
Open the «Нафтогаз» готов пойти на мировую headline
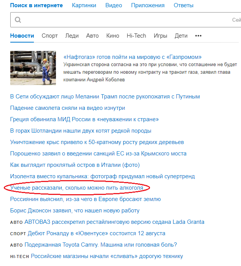(132, 57)
